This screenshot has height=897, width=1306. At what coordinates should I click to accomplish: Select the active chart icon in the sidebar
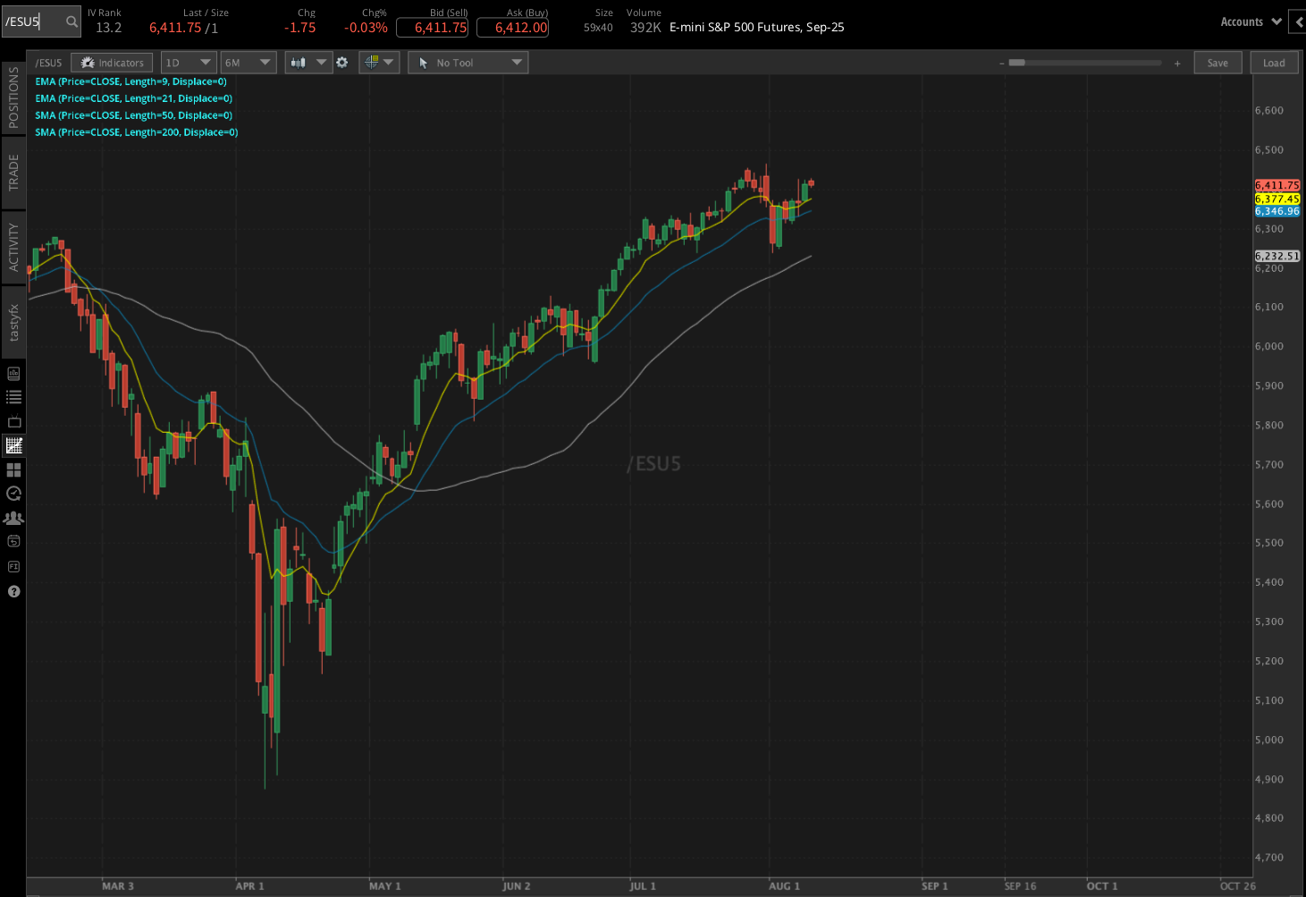tap(13, 445)
